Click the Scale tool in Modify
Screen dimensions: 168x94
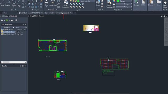(33, 7)
